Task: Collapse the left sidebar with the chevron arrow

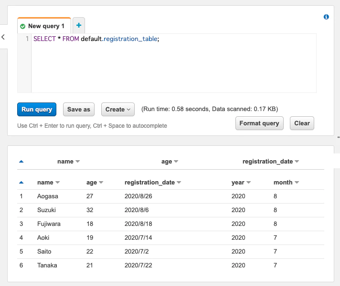Action: [3, 37]
